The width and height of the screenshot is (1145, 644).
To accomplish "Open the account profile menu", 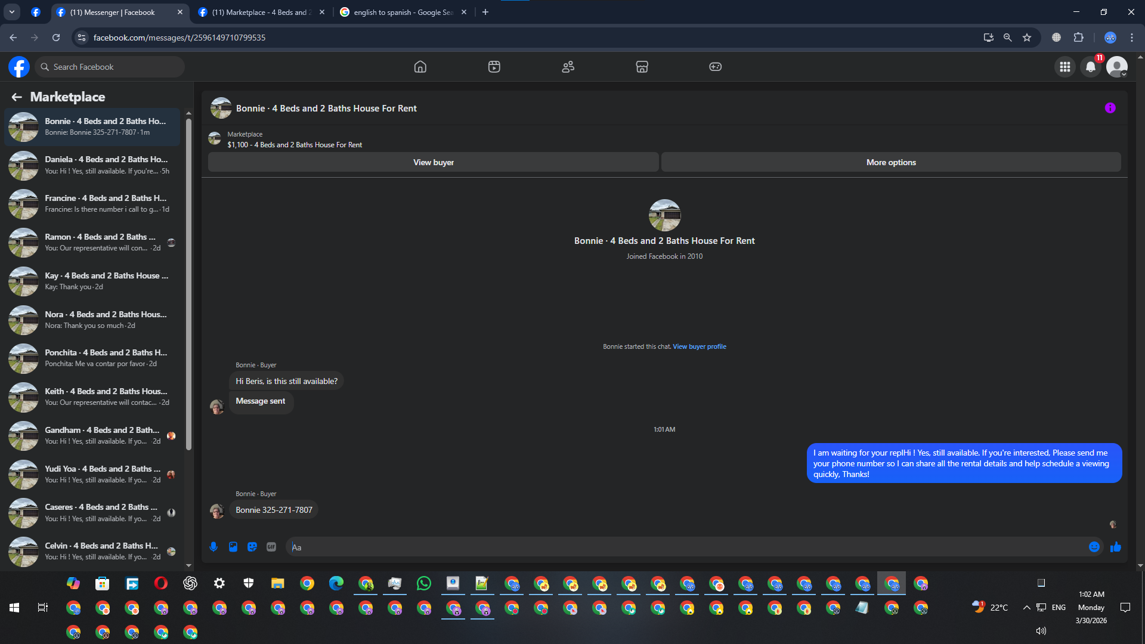I will pos(1117,67).
